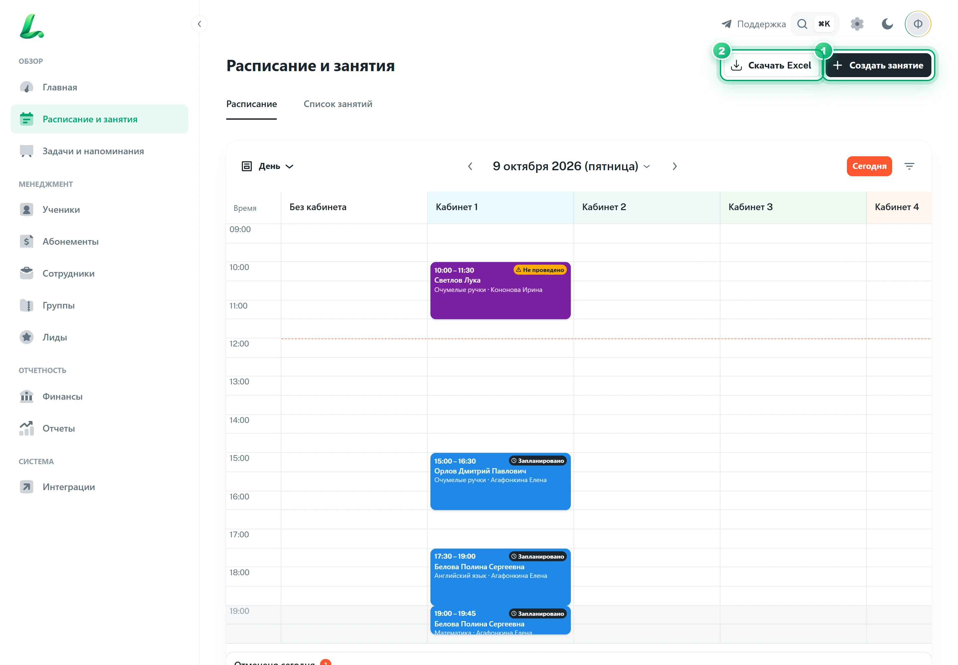
Task: Open the 19:00–19:45 Белова Полина Сергеевна lesson
Action: point(500,620)
